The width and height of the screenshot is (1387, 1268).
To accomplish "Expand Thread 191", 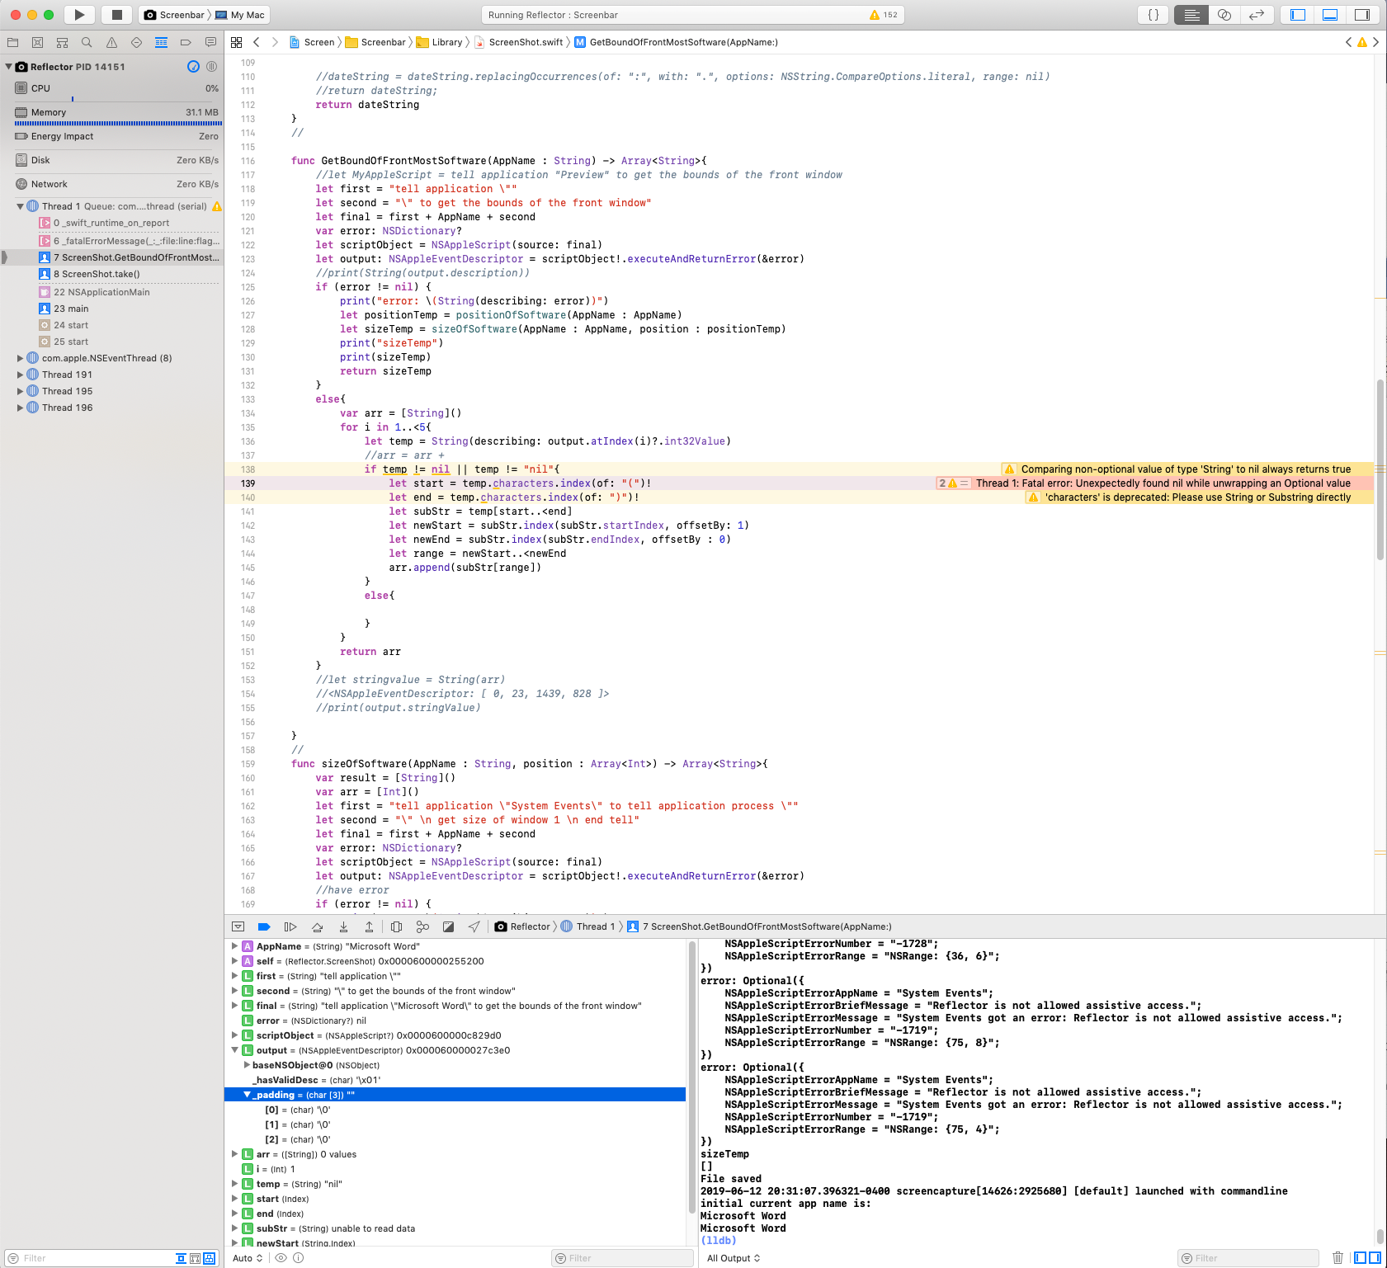I will tap(21, 375).
